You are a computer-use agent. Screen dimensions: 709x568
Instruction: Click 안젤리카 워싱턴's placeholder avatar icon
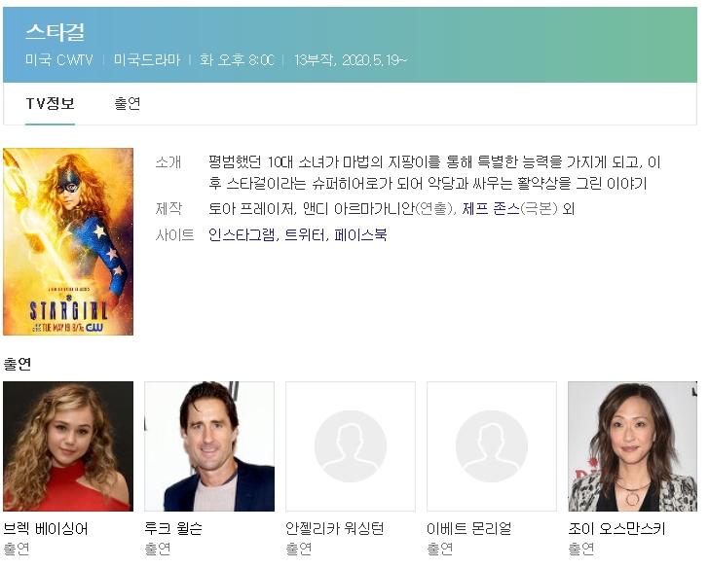(351, 446)
